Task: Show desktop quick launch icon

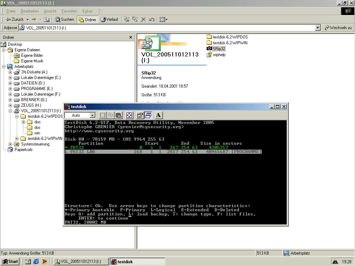Action: [x=28, y=261]
